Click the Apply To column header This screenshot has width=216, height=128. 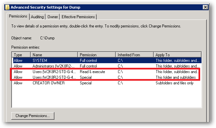coord(177,55)
